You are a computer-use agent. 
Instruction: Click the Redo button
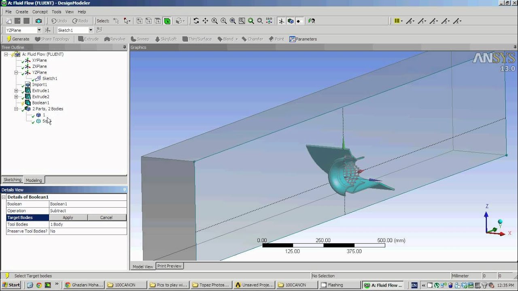[80, 21]
